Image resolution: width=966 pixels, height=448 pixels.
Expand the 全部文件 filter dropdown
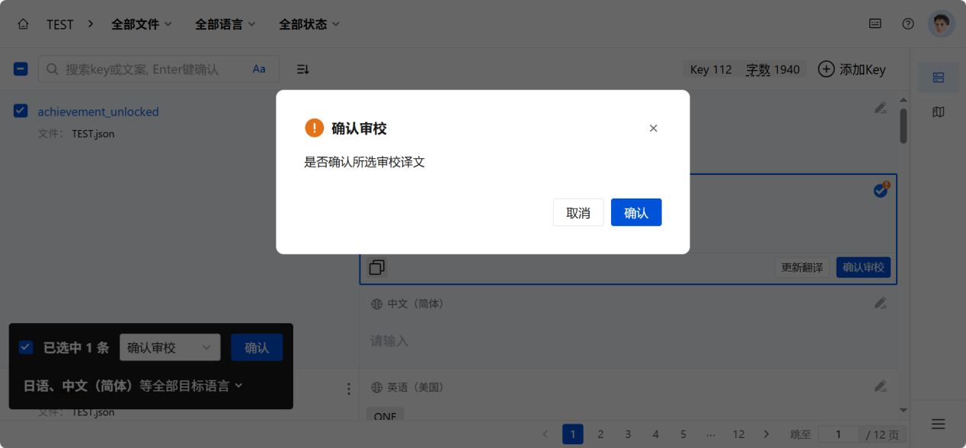click(x=142, y=24)
